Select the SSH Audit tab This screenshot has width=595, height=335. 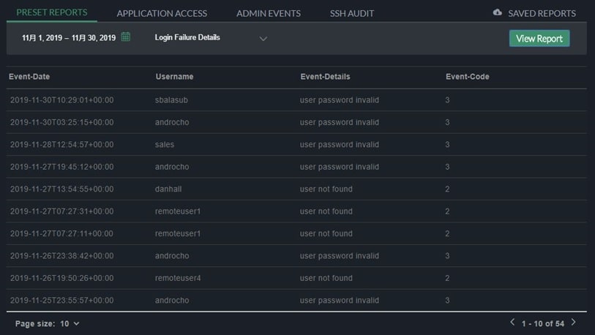tap(351, 13)
